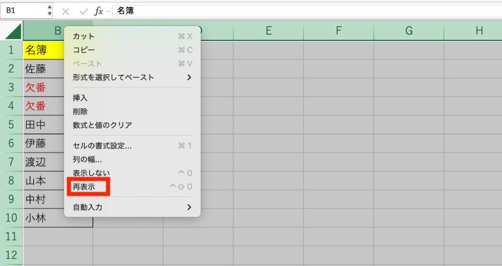The width and height of the screenshot is (502, 266).
Task: Choose コピー from the context menu
Action: coord(83,50)
